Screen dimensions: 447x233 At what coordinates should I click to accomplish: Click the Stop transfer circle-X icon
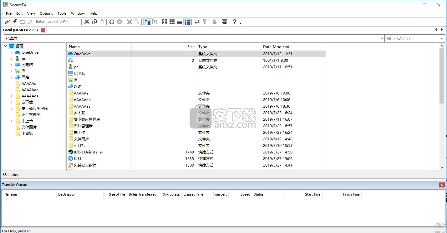click(x=119, y=22)
